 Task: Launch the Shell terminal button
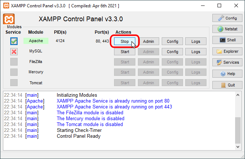(x=227, y=40)
